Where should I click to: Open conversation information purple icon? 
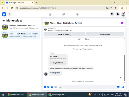coord(122,23)
